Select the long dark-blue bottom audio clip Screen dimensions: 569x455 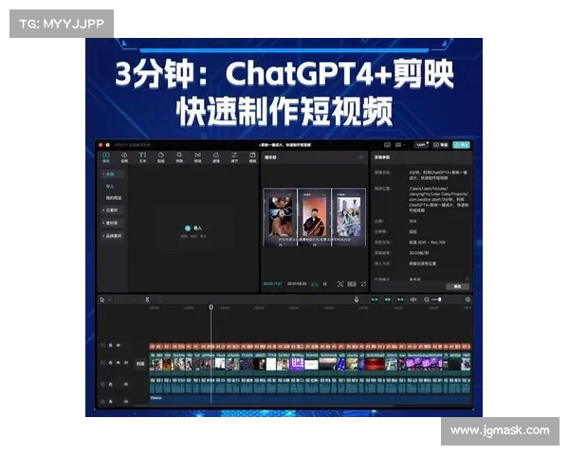310,398
